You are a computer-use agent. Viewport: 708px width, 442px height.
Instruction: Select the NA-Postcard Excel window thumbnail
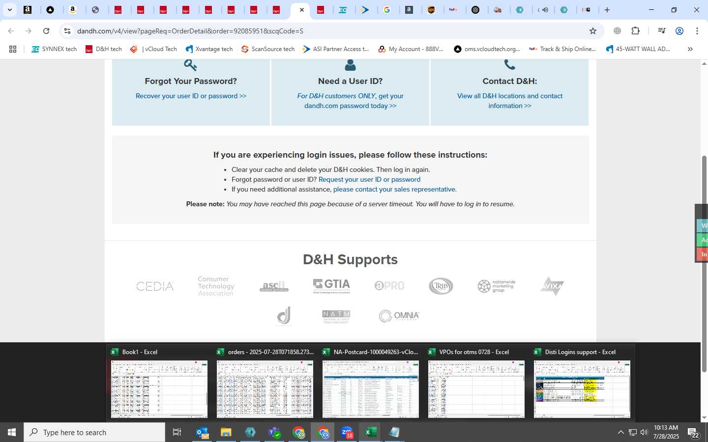click(x=370, y=384)
